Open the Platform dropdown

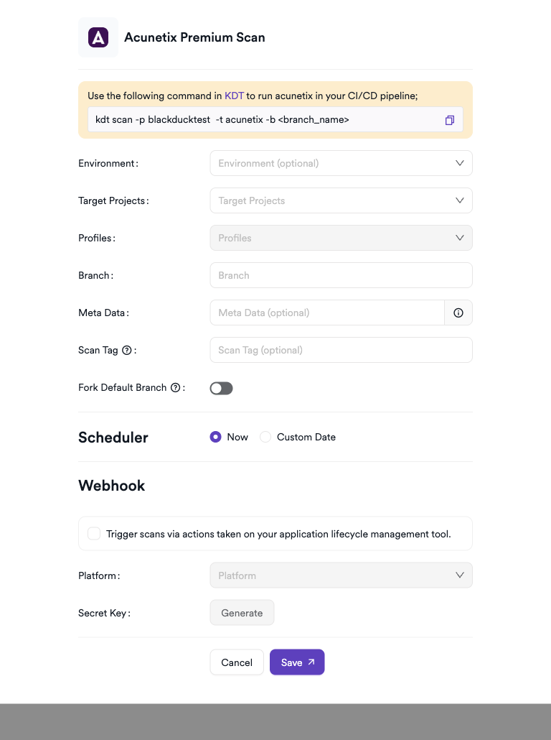point(341,575)
